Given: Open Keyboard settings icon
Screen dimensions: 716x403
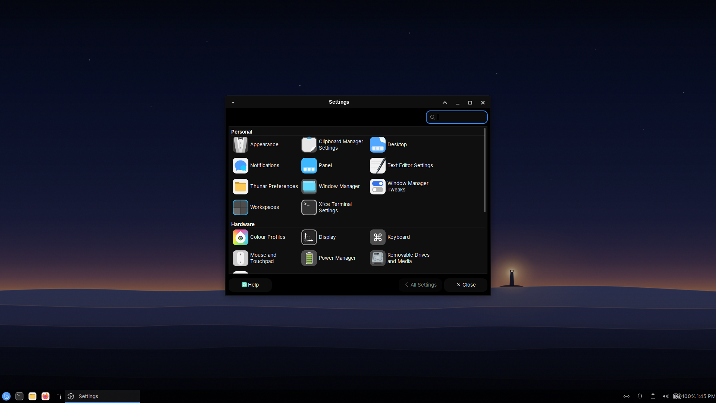Looking at the screenshot, I should 377,237.
